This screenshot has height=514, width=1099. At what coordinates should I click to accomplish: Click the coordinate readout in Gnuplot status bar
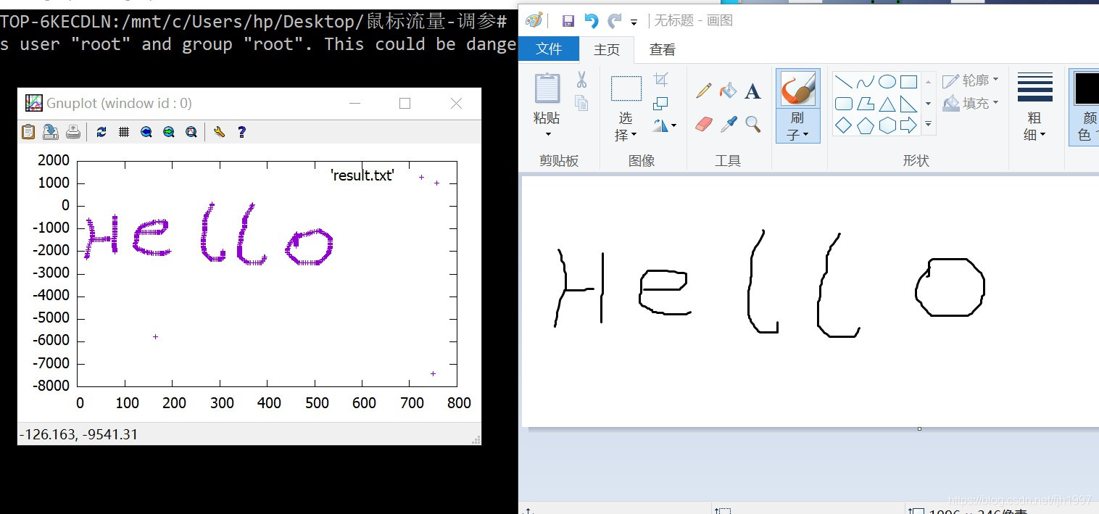(x=78, y=434)
